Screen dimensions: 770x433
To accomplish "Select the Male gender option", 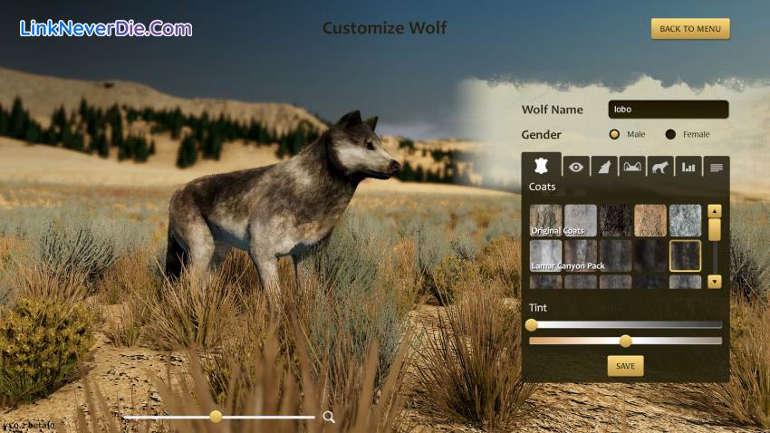I will click(614, 134).
